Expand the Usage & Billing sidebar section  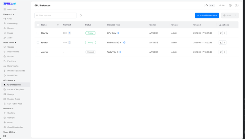(10, 132)
